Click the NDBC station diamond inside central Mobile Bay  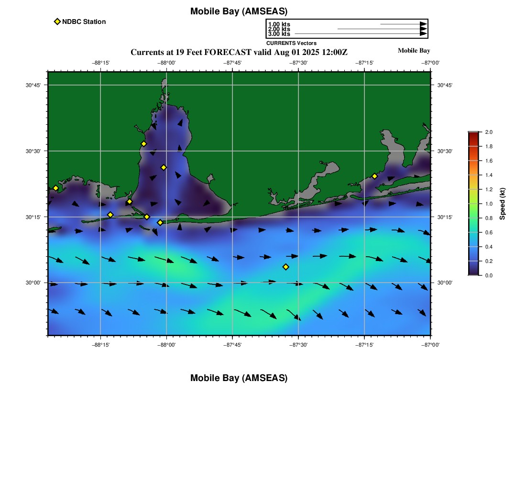point(164,167)
